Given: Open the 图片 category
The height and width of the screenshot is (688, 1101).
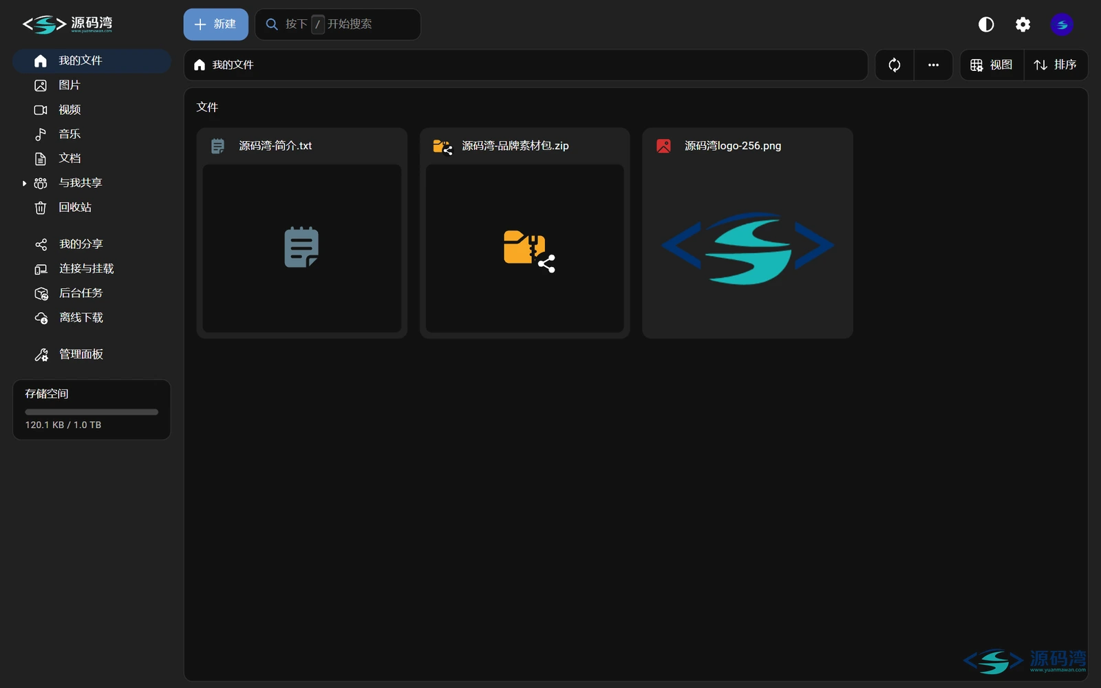Looking at the screenshot, I should [x=92, y=85].
